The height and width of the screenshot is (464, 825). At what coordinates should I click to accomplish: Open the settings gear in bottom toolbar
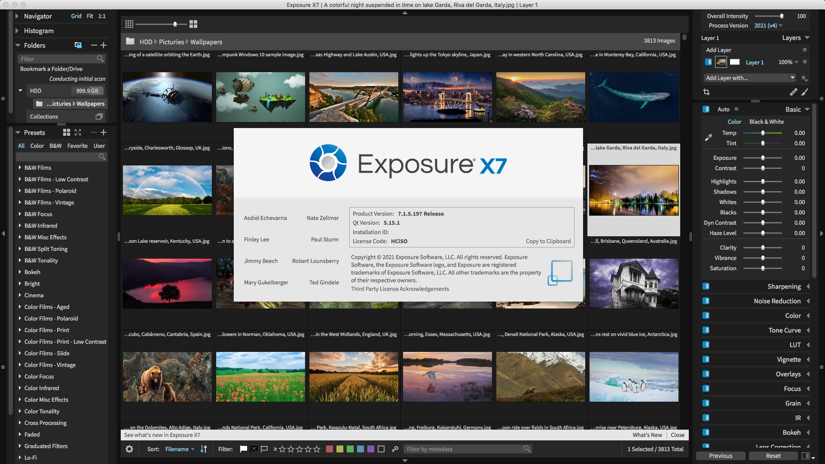point(129,449)
